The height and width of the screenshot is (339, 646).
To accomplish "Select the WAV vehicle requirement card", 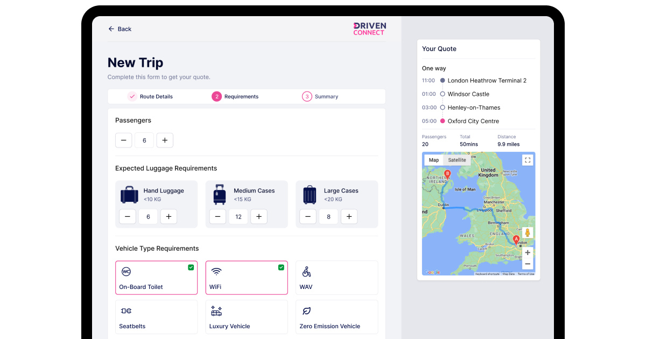I will point(336,278).
